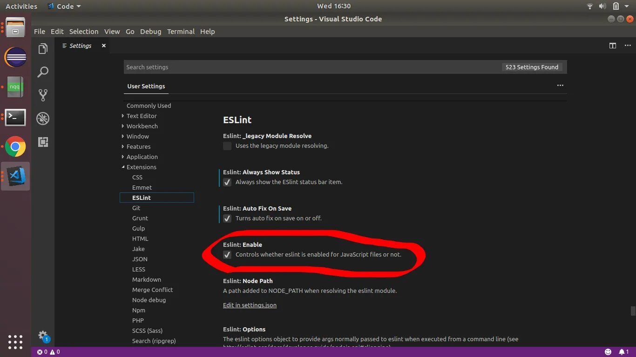Open the View menu
This screenshot has height=357, width=636.
112,32
